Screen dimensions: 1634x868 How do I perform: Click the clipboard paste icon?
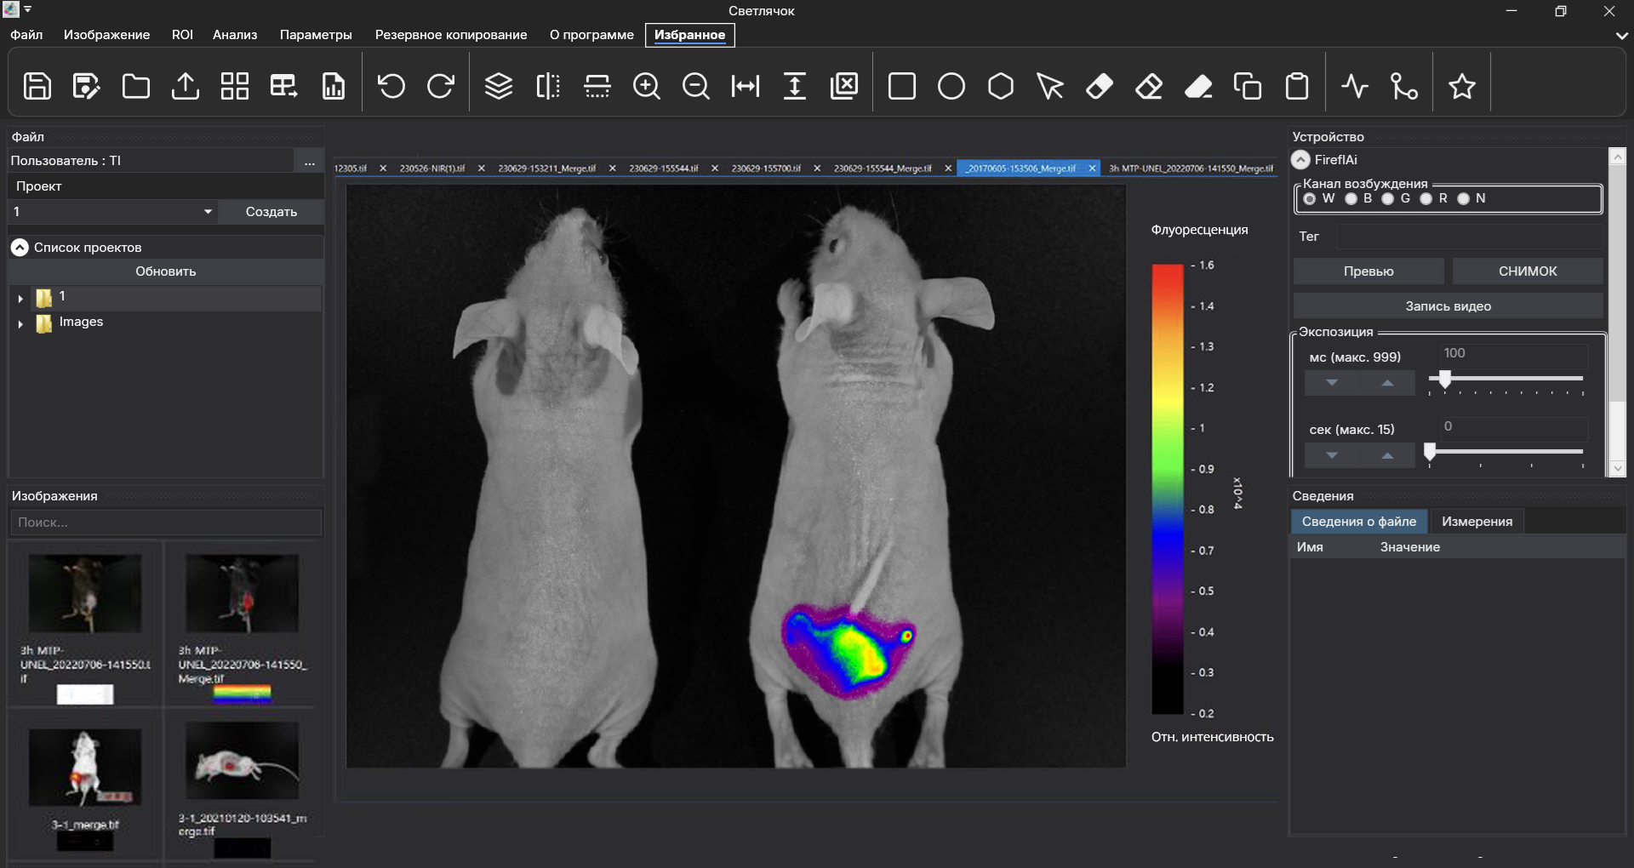[x=1297, y=86]
